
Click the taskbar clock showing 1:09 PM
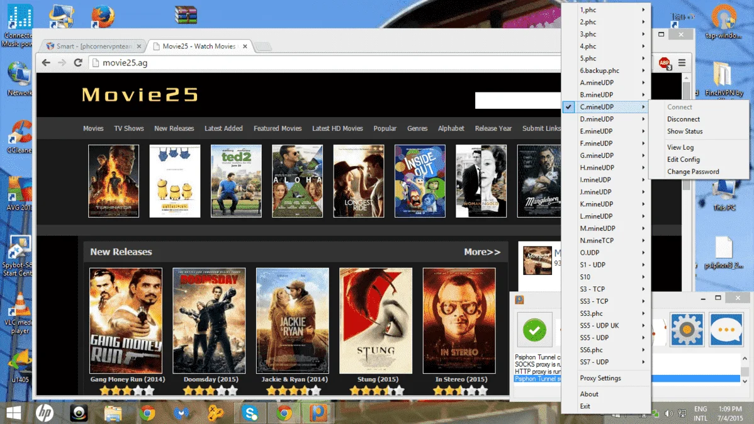click(730, 413)
